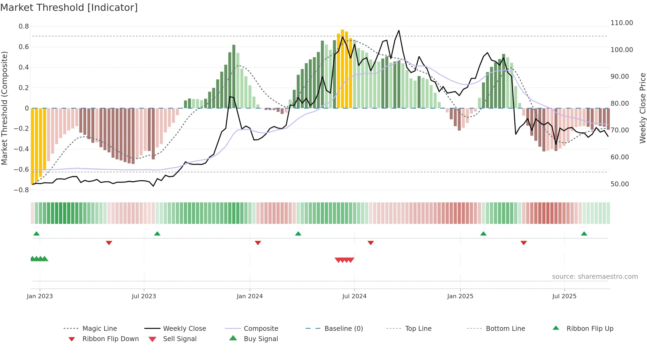Screen dimensions: 647x364
Task: Click the Weekly Close Price axis title
Action: pos(643,108)
